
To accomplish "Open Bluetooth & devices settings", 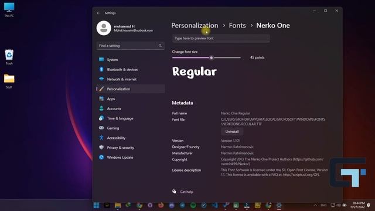I will pyautogui.click(x=131, y=69).
